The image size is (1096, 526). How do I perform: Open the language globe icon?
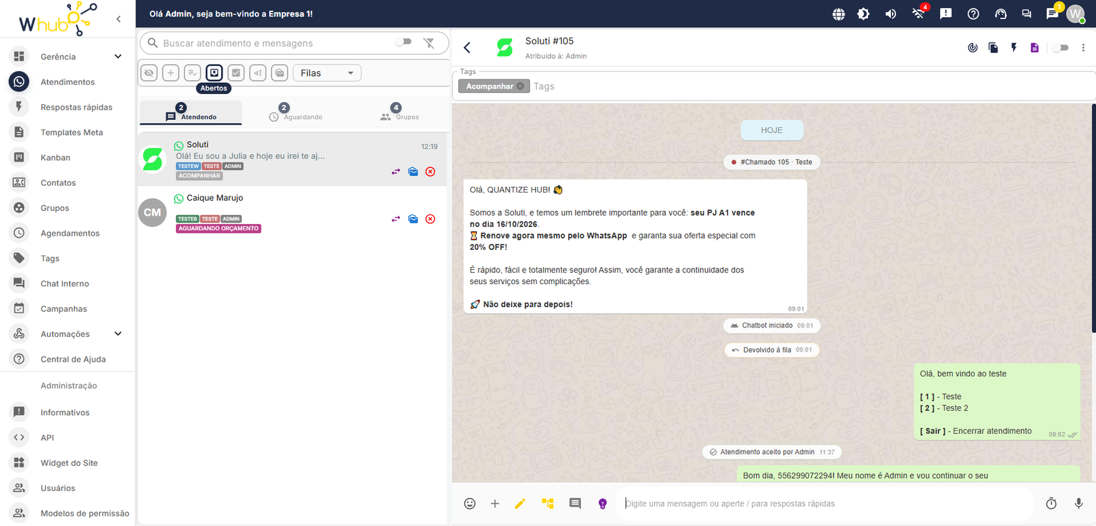pyautogui.click(x=838, y=14)
